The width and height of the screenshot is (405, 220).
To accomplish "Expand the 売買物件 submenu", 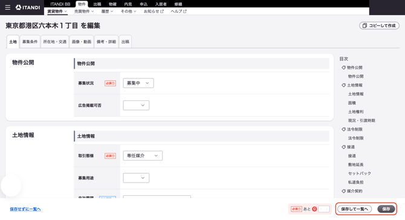I will [84, 11].
